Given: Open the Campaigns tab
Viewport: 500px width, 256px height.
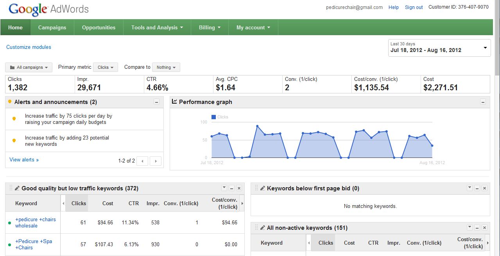Looking at the screenshot, I should (x=52, y=27).
